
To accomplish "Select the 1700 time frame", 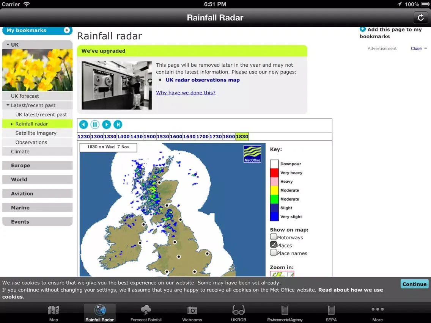I will (x=203, y=136).
